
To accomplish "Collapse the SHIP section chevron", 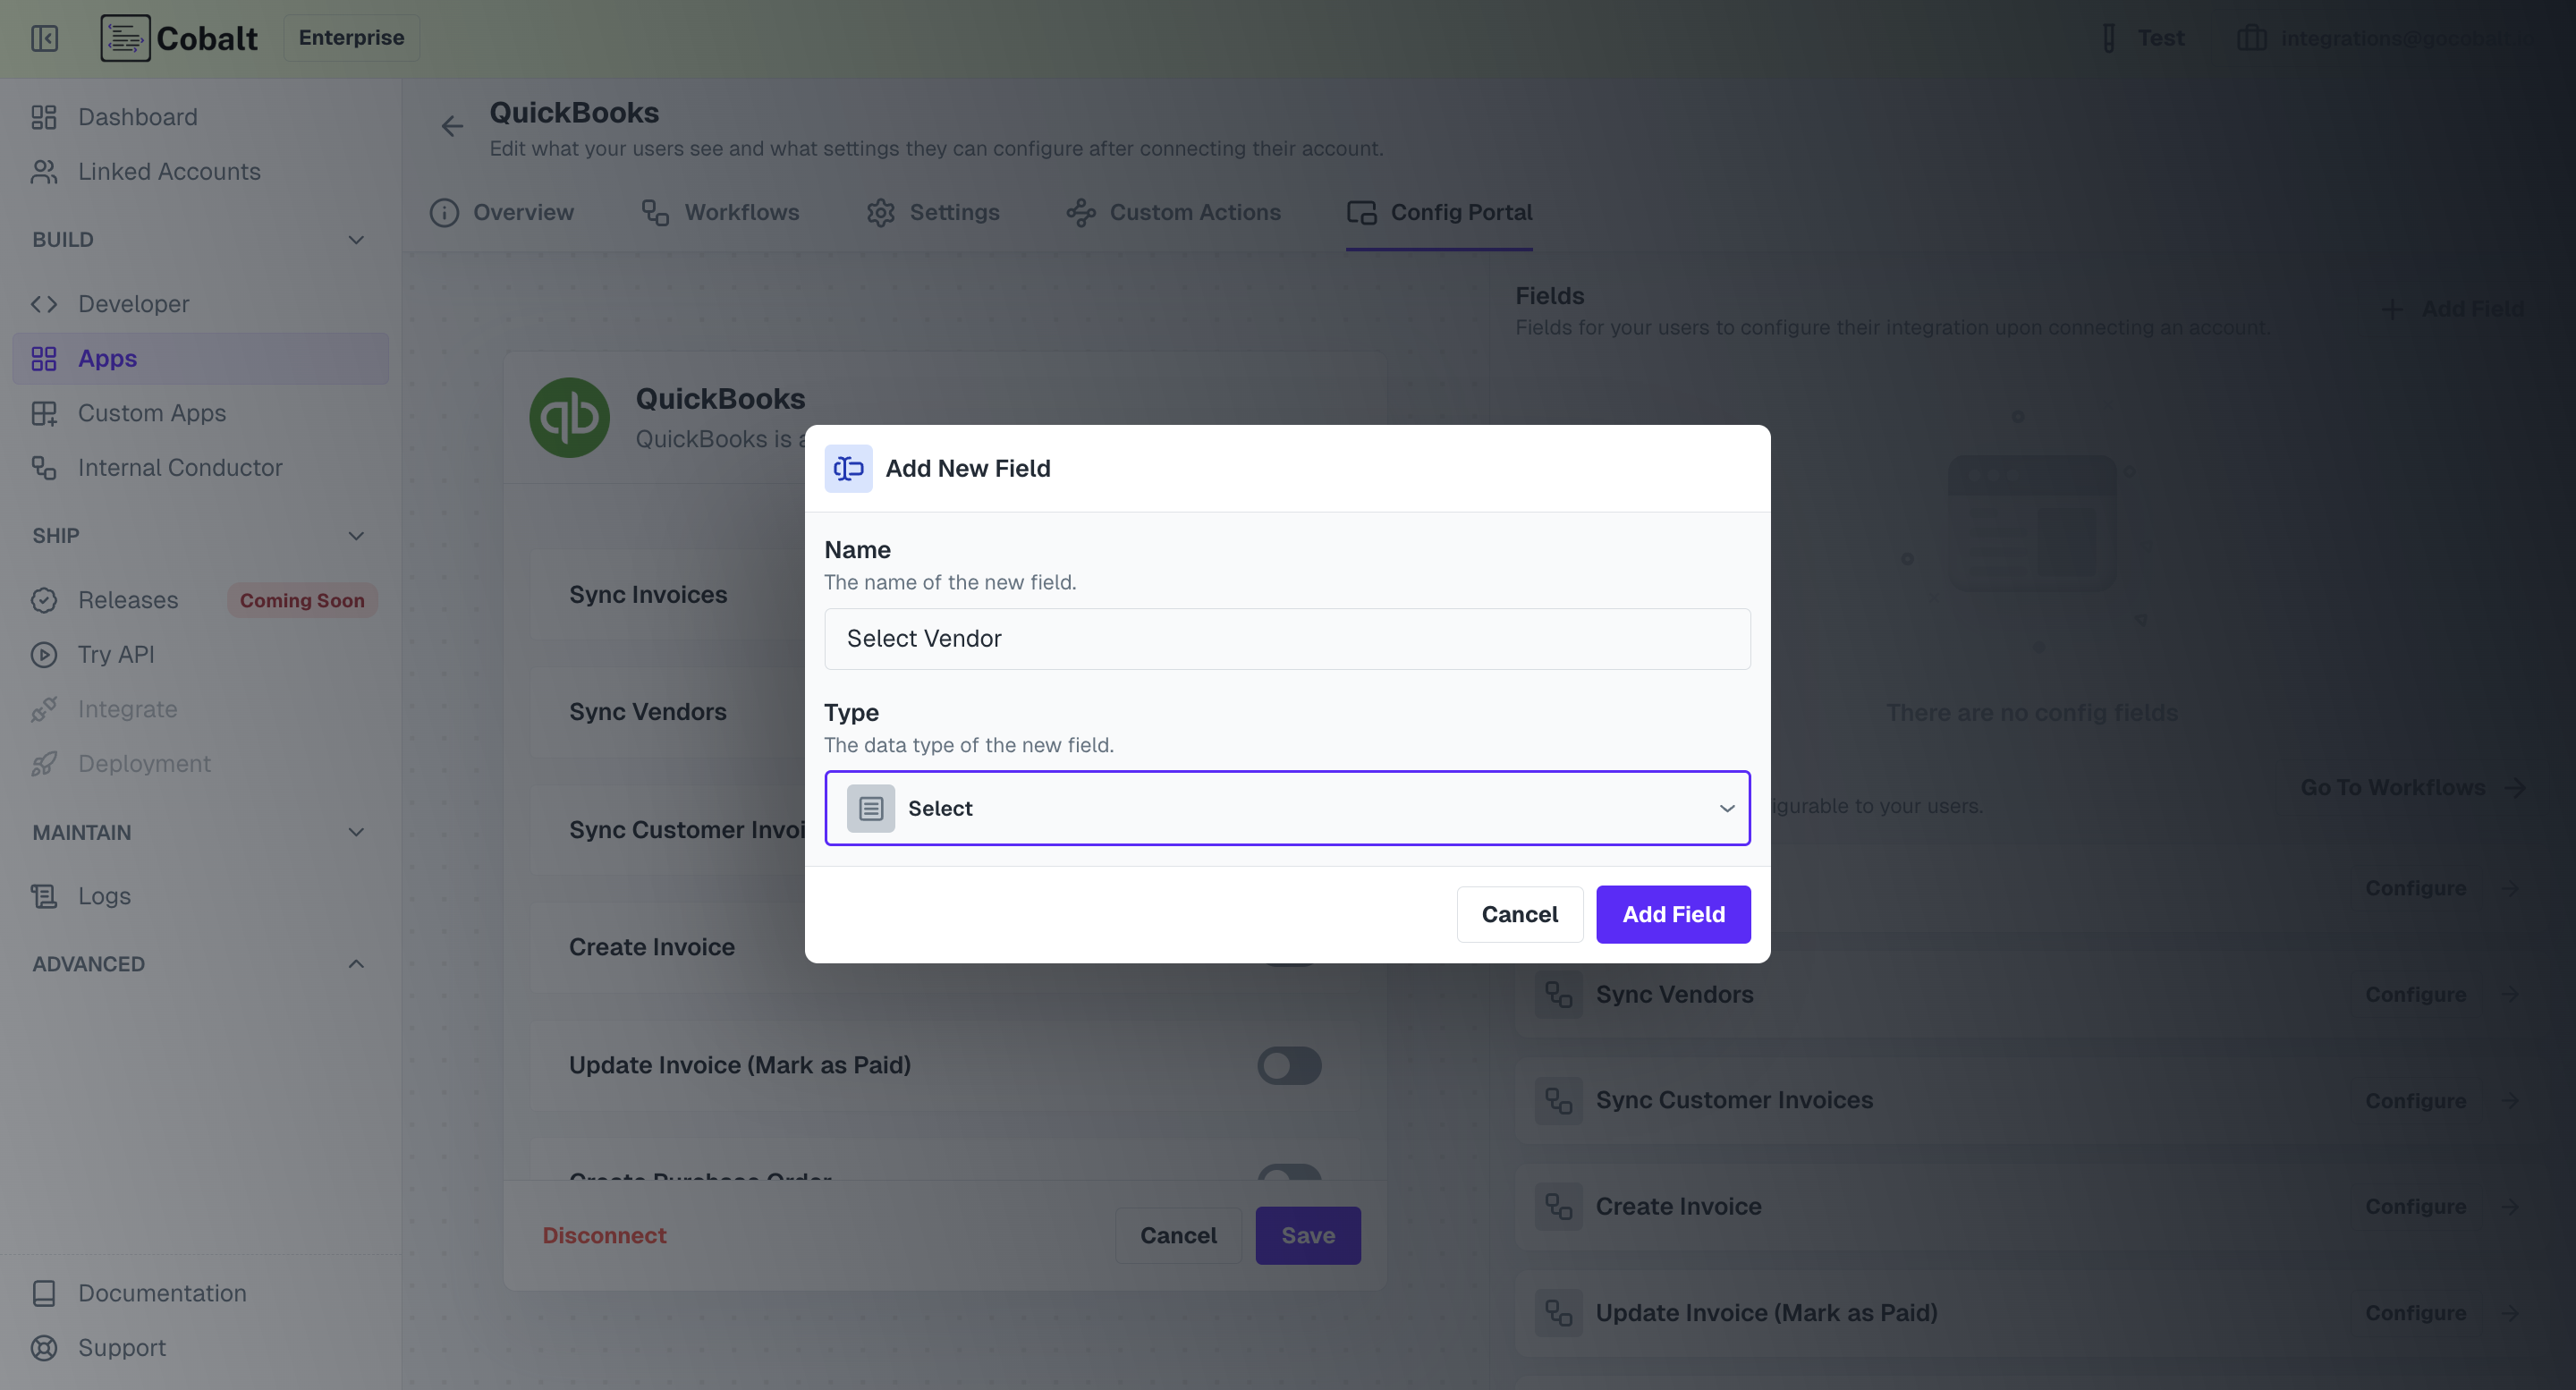I will [356, 536].
